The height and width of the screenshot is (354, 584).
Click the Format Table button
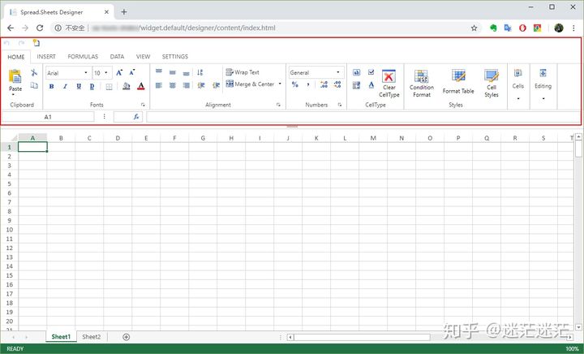point(458,82)
